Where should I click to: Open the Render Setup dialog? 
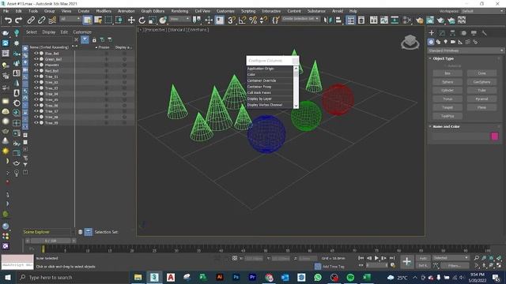pyautogui.click(x=430, y=21)
